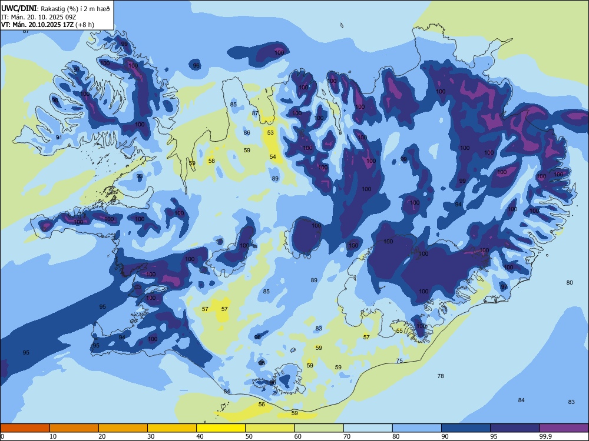
Task: Click the legend tick label '40'
Action: 200,436
